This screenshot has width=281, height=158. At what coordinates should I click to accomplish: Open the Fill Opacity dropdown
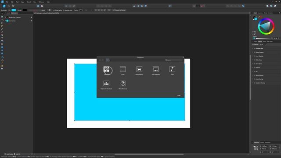tap(266, 44)
